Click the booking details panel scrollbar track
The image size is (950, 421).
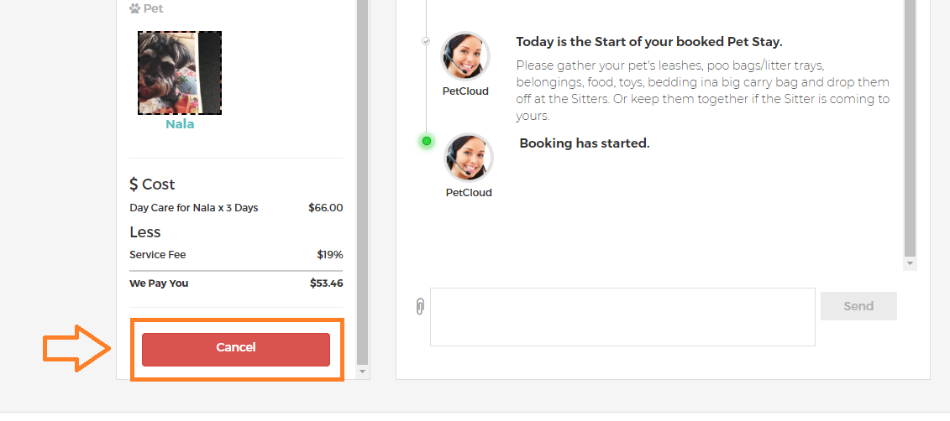point(362,181)
